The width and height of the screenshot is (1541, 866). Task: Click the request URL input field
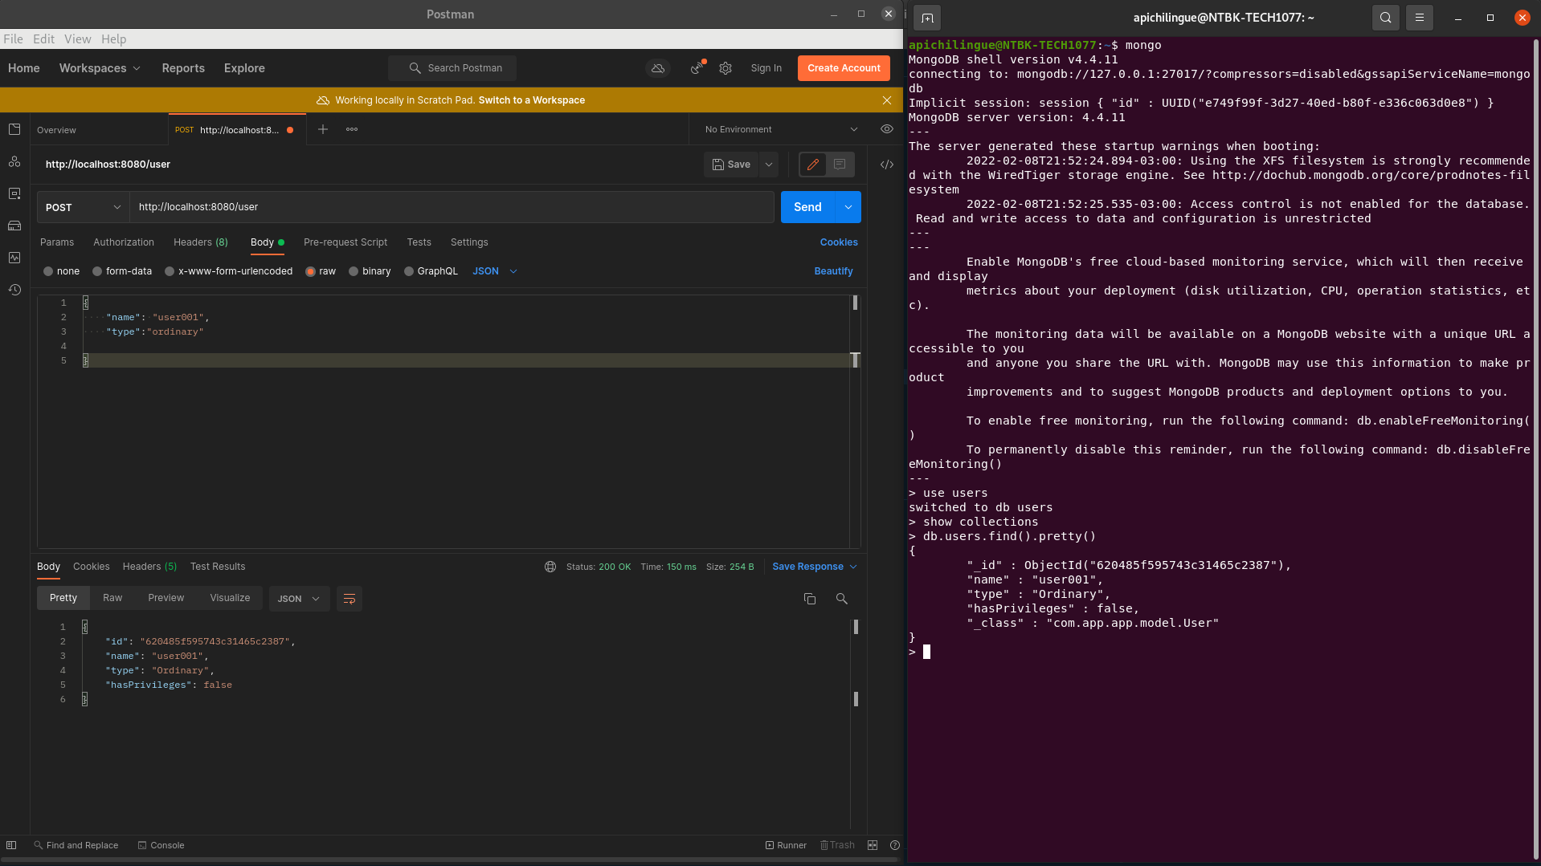tap(452, 207)
